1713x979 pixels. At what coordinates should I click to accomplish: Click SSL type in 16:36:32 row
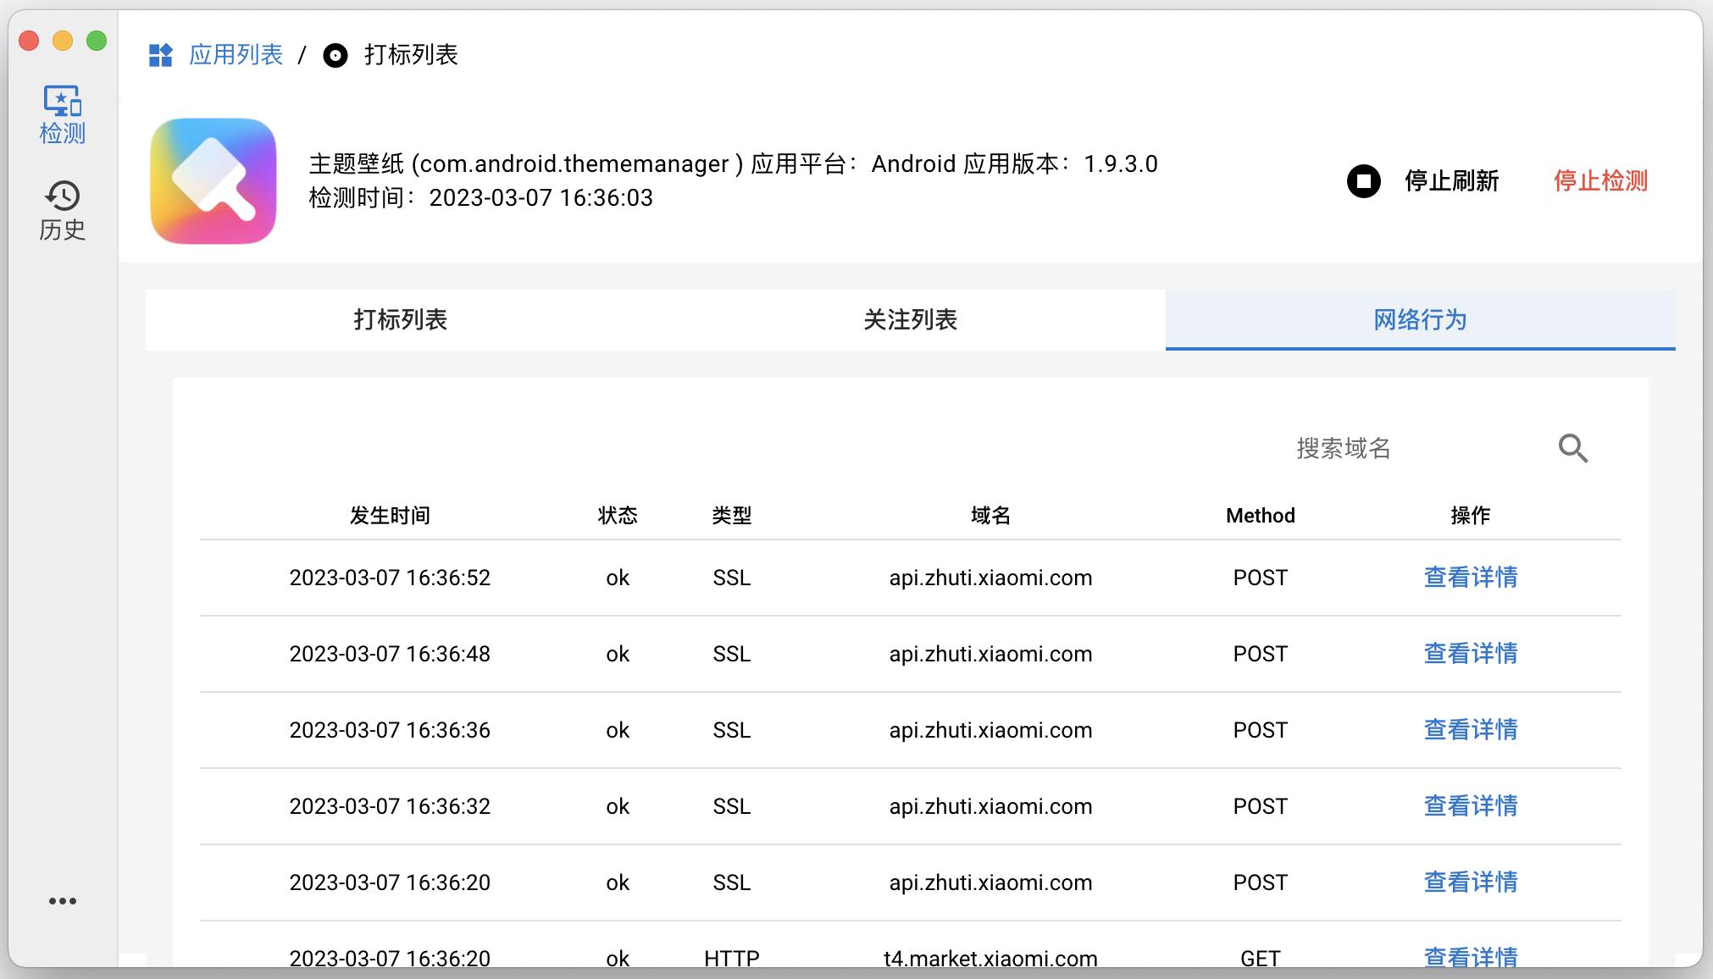(732, 806)
